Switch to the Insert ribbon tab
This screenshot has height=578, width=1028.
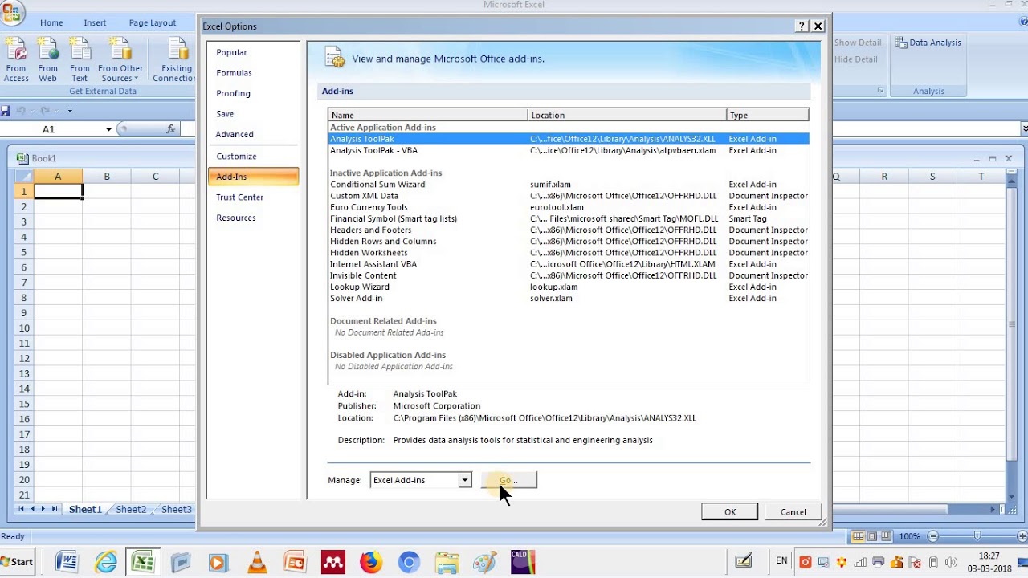[x=95, y=23]
